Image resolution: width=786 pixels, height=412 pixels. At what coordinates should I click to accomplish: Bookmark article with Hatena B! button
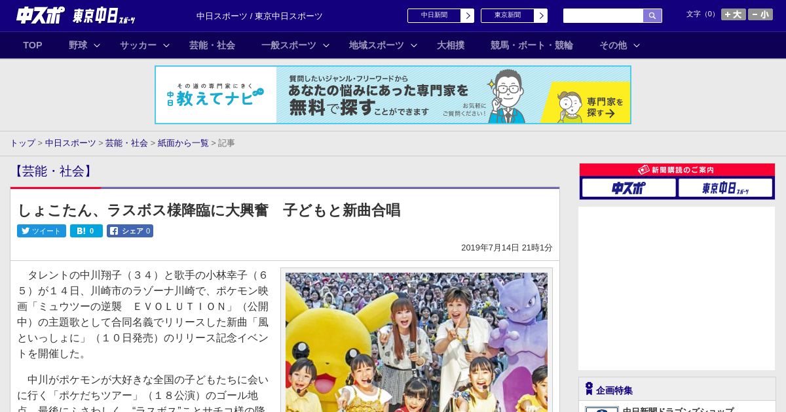86,231
